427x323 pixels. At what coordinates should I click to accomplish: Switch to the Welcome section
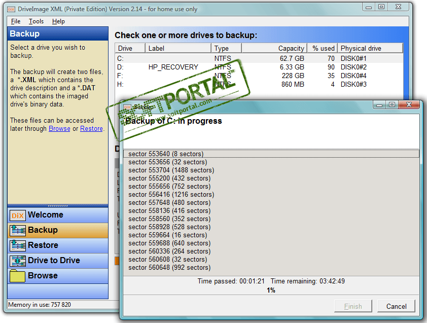click(x=58, y=215)
